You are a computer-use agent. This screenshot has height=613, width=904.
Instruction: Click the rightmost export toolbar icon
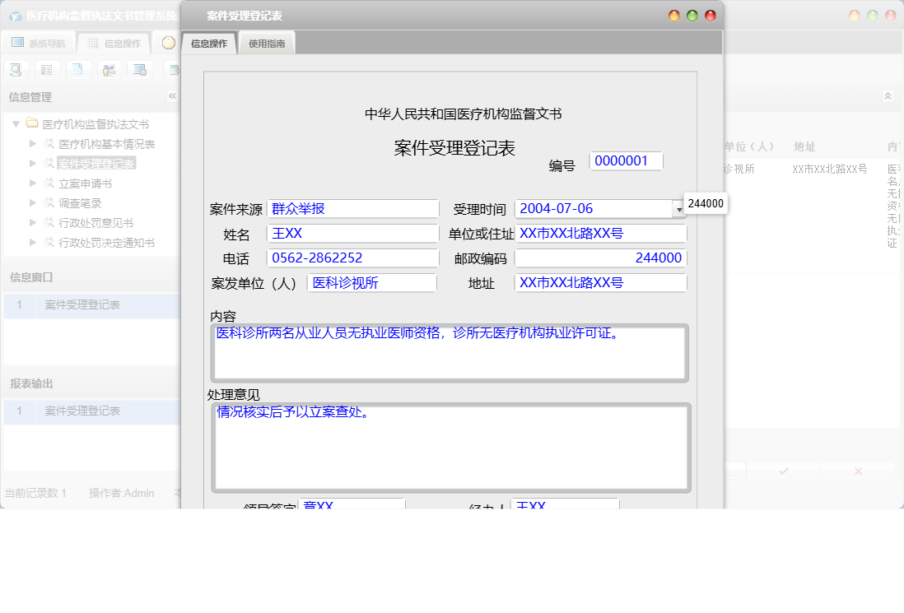(x=173, y=69)
